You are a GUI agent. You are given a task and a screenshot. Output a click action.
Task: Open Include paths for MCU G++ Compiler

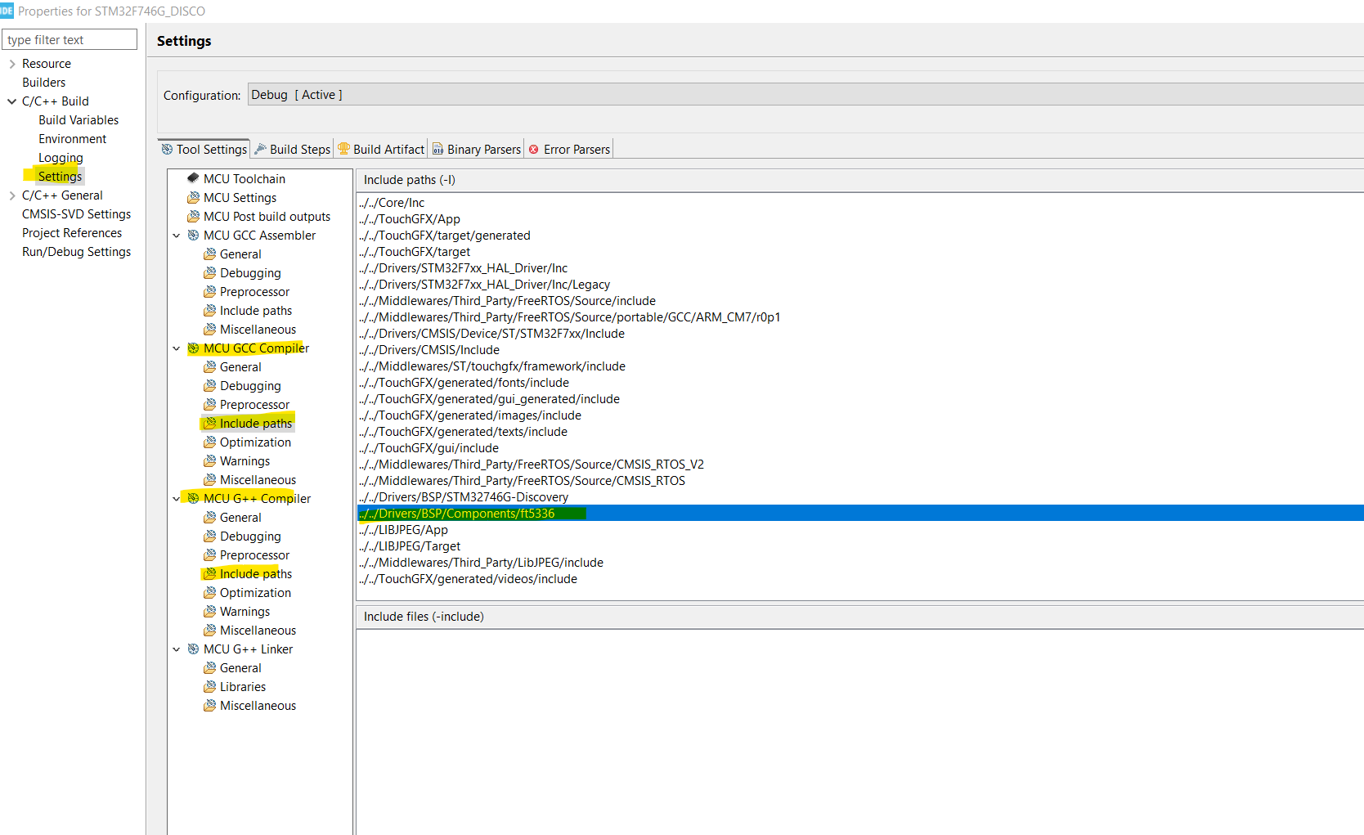pyautogui.click(x=255, y=573)
